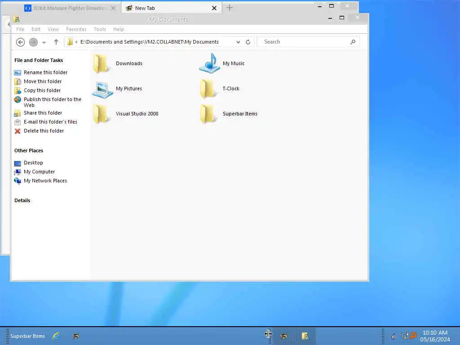Expand the address bar dropdown

(238, 42)
